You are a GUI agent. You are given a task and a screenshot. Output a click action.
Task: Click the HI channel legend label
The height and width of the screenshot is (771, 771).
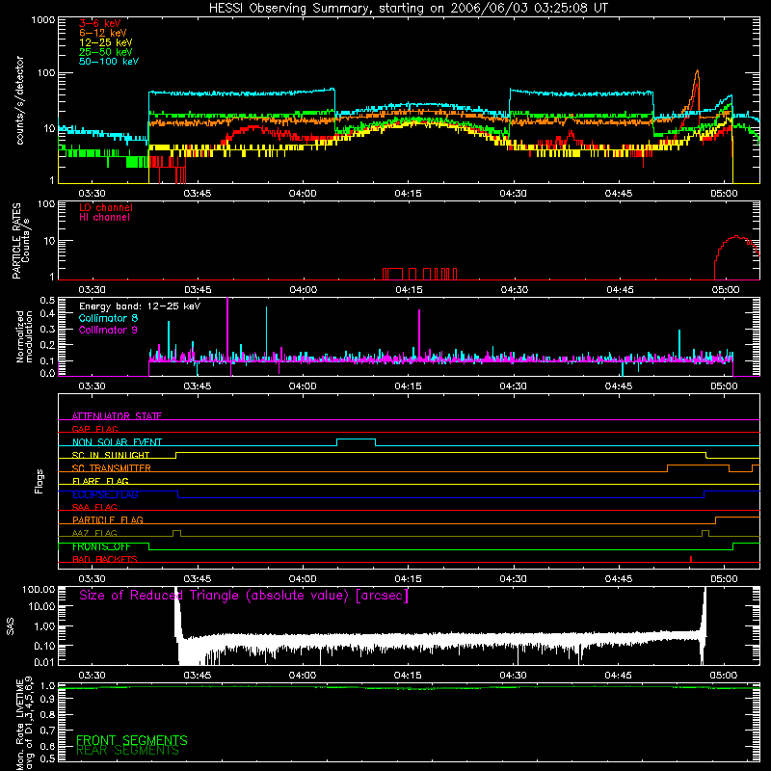[x=104, y=218]
